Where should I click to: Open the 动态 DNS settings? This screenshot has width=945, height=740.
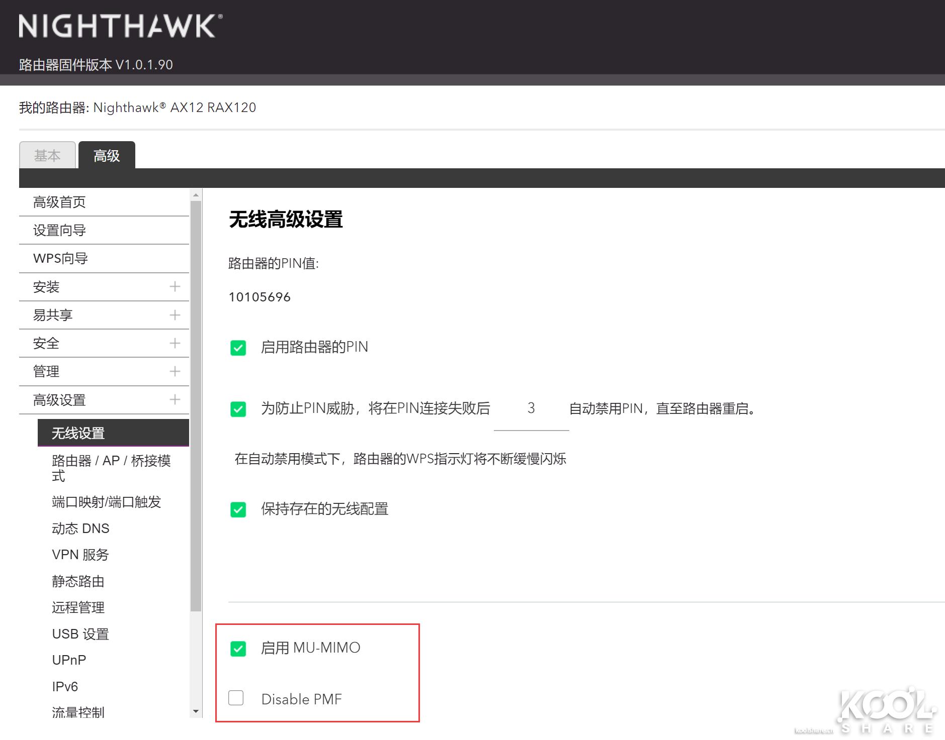click(80, 528)
